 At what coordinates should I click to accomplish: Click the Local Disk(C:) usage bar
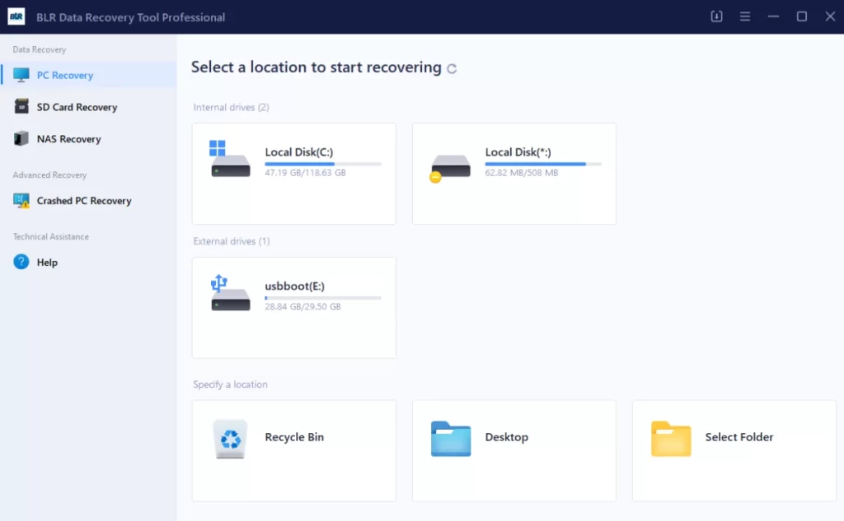point(322,165)
